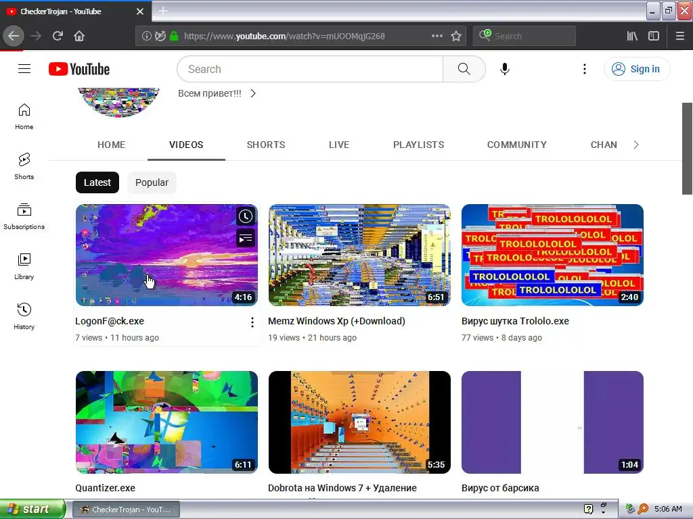Image resolution: width=693 pixels, height=519 pixels.
Task: Click the help icon in system tray
Action: point(588,509)
